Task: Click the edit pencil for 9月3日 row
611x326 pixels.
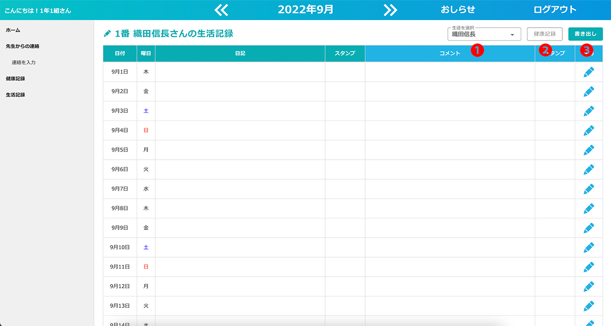Action: click(x=589, y=111)
